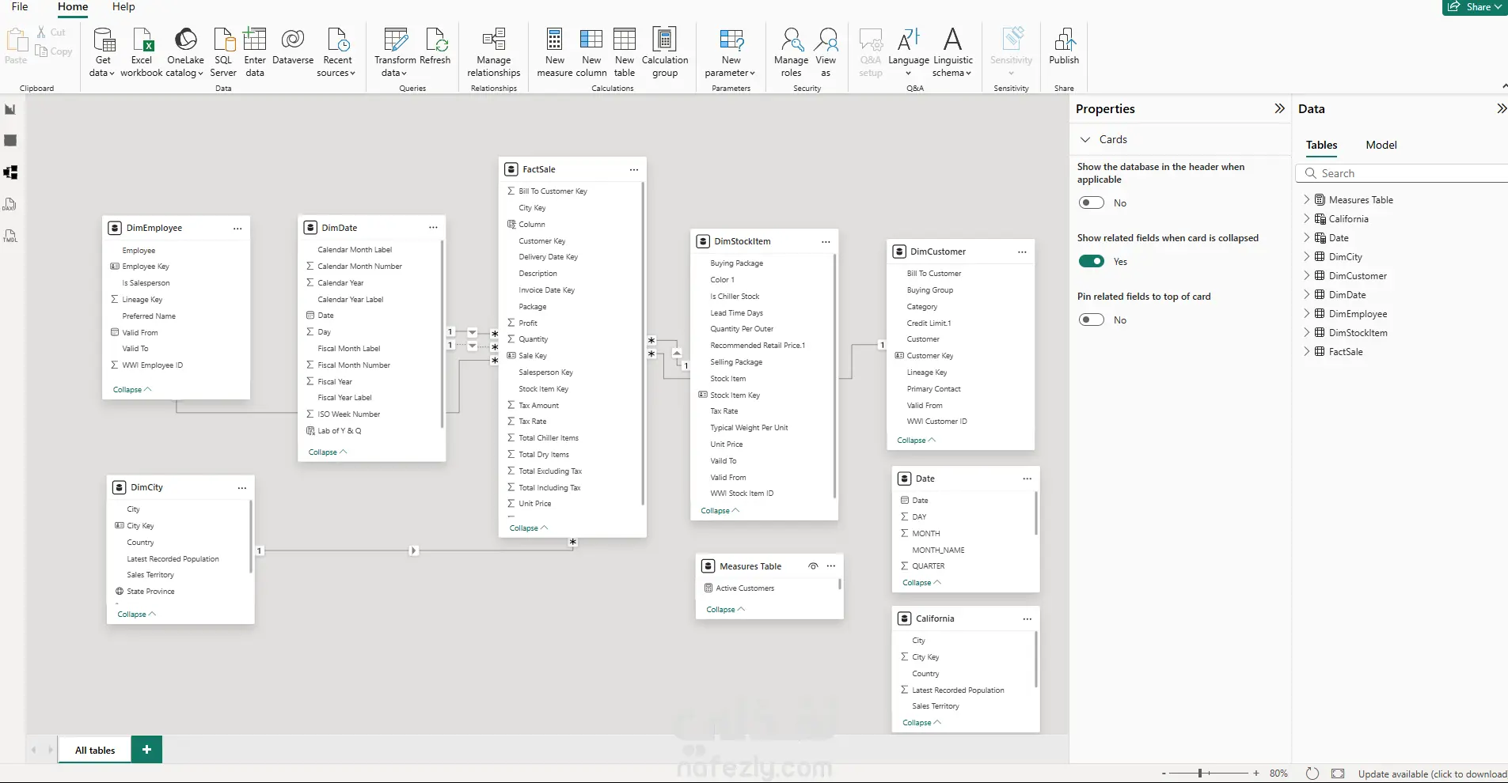The image size is (1508, 783).
Task: Toggle Show the database in header
Action: tap(1092, 202)
